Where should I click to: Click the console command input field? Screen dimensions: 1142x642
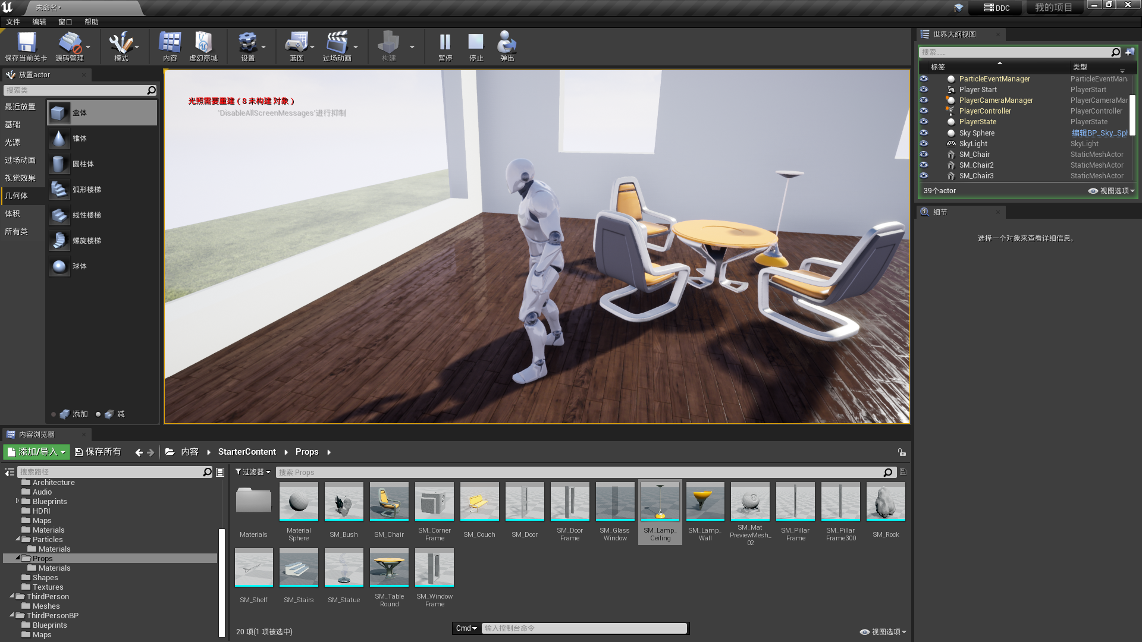[584, 628]
